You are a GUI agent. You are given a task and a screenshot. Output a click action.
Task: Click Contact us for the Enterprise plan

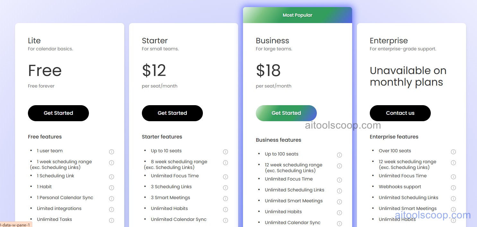coord(400,113)
